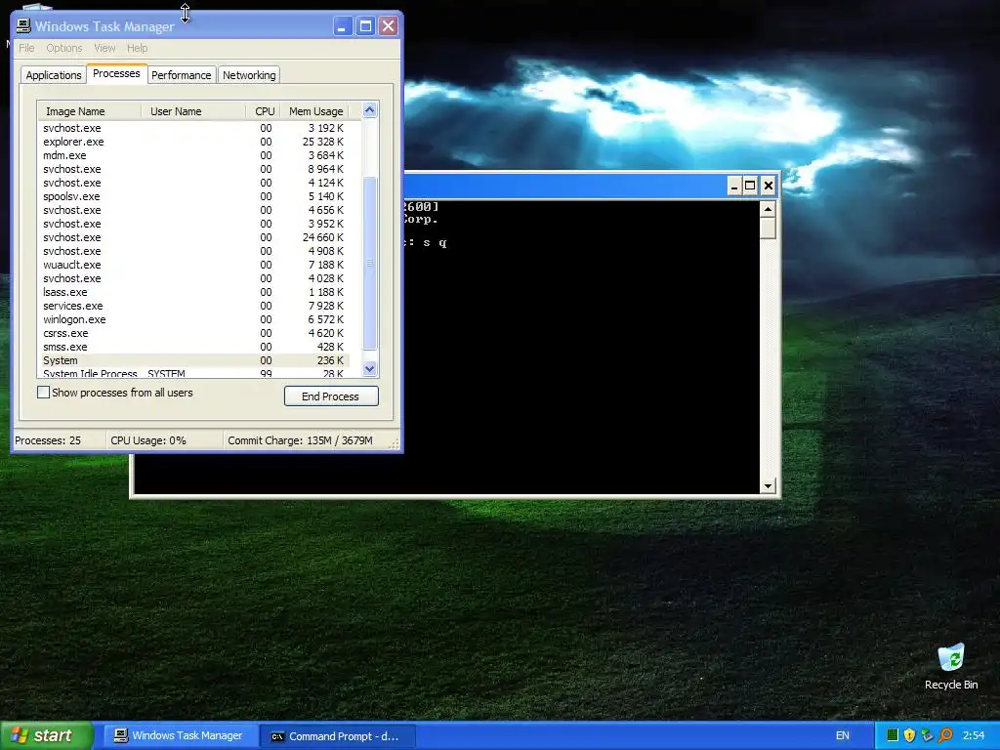Click the Command Prompt scrollbar thumb
This screenshot has width=1000, height=750.
coord(768,229)
